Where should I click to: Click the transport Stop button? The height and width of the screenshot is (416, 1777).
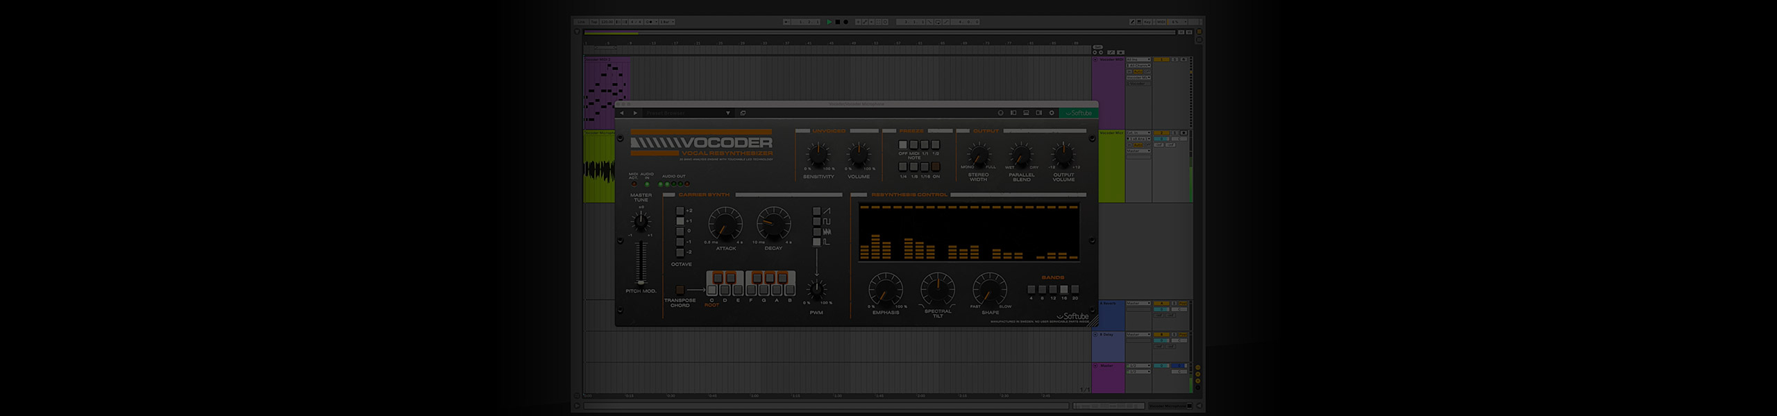pos(837,22)
